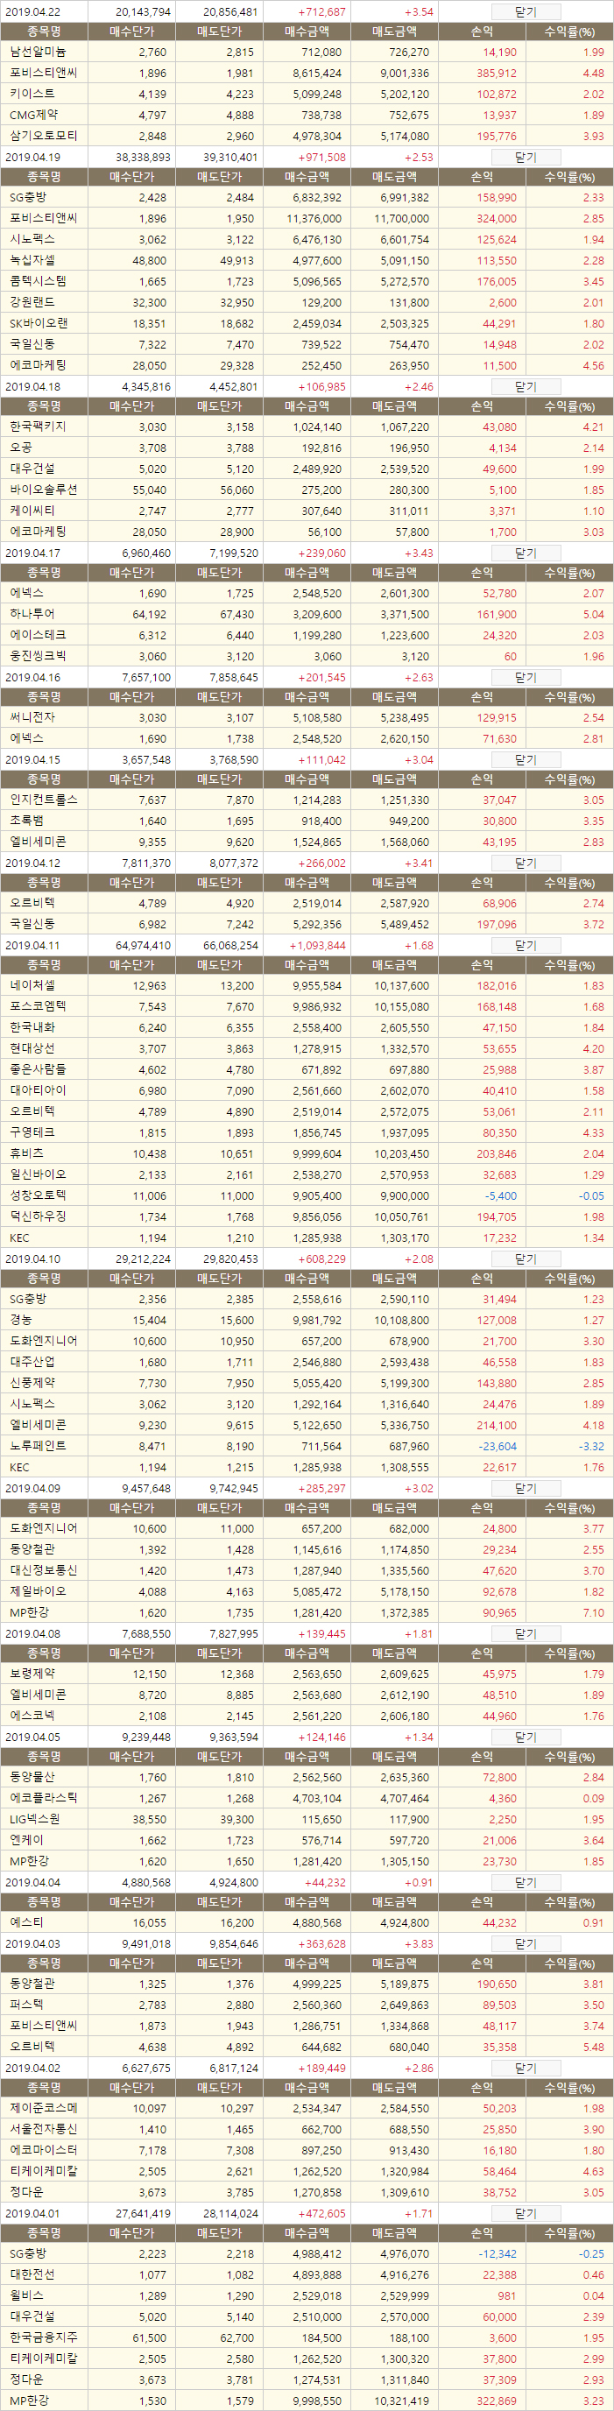Click 닫기 on the 2019.04.01 row
This screenshot has width=614, height=2411.
[x=526, y=2214]
